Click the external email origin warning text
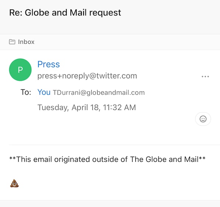The height and width of the screenshot is (207, 220). point(107,159)
